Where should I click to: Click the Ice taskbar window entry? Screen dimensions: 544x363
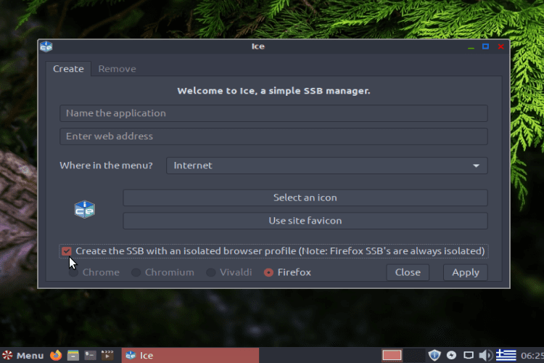pyautogui.click(x=190, y=355)
